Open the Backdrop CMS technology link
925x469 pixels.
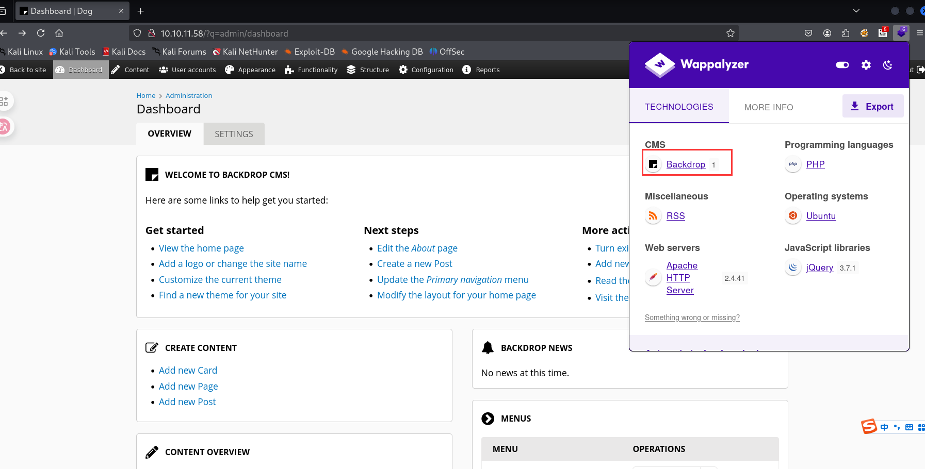pos(685,164)
